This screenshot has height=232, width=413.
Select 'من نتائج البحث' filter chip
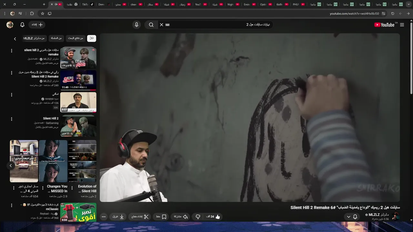point(76,38)
